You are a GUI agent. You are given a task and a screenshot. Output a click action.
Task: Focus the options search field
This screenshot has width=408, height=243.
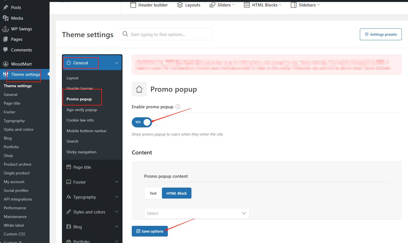[169, 34]
